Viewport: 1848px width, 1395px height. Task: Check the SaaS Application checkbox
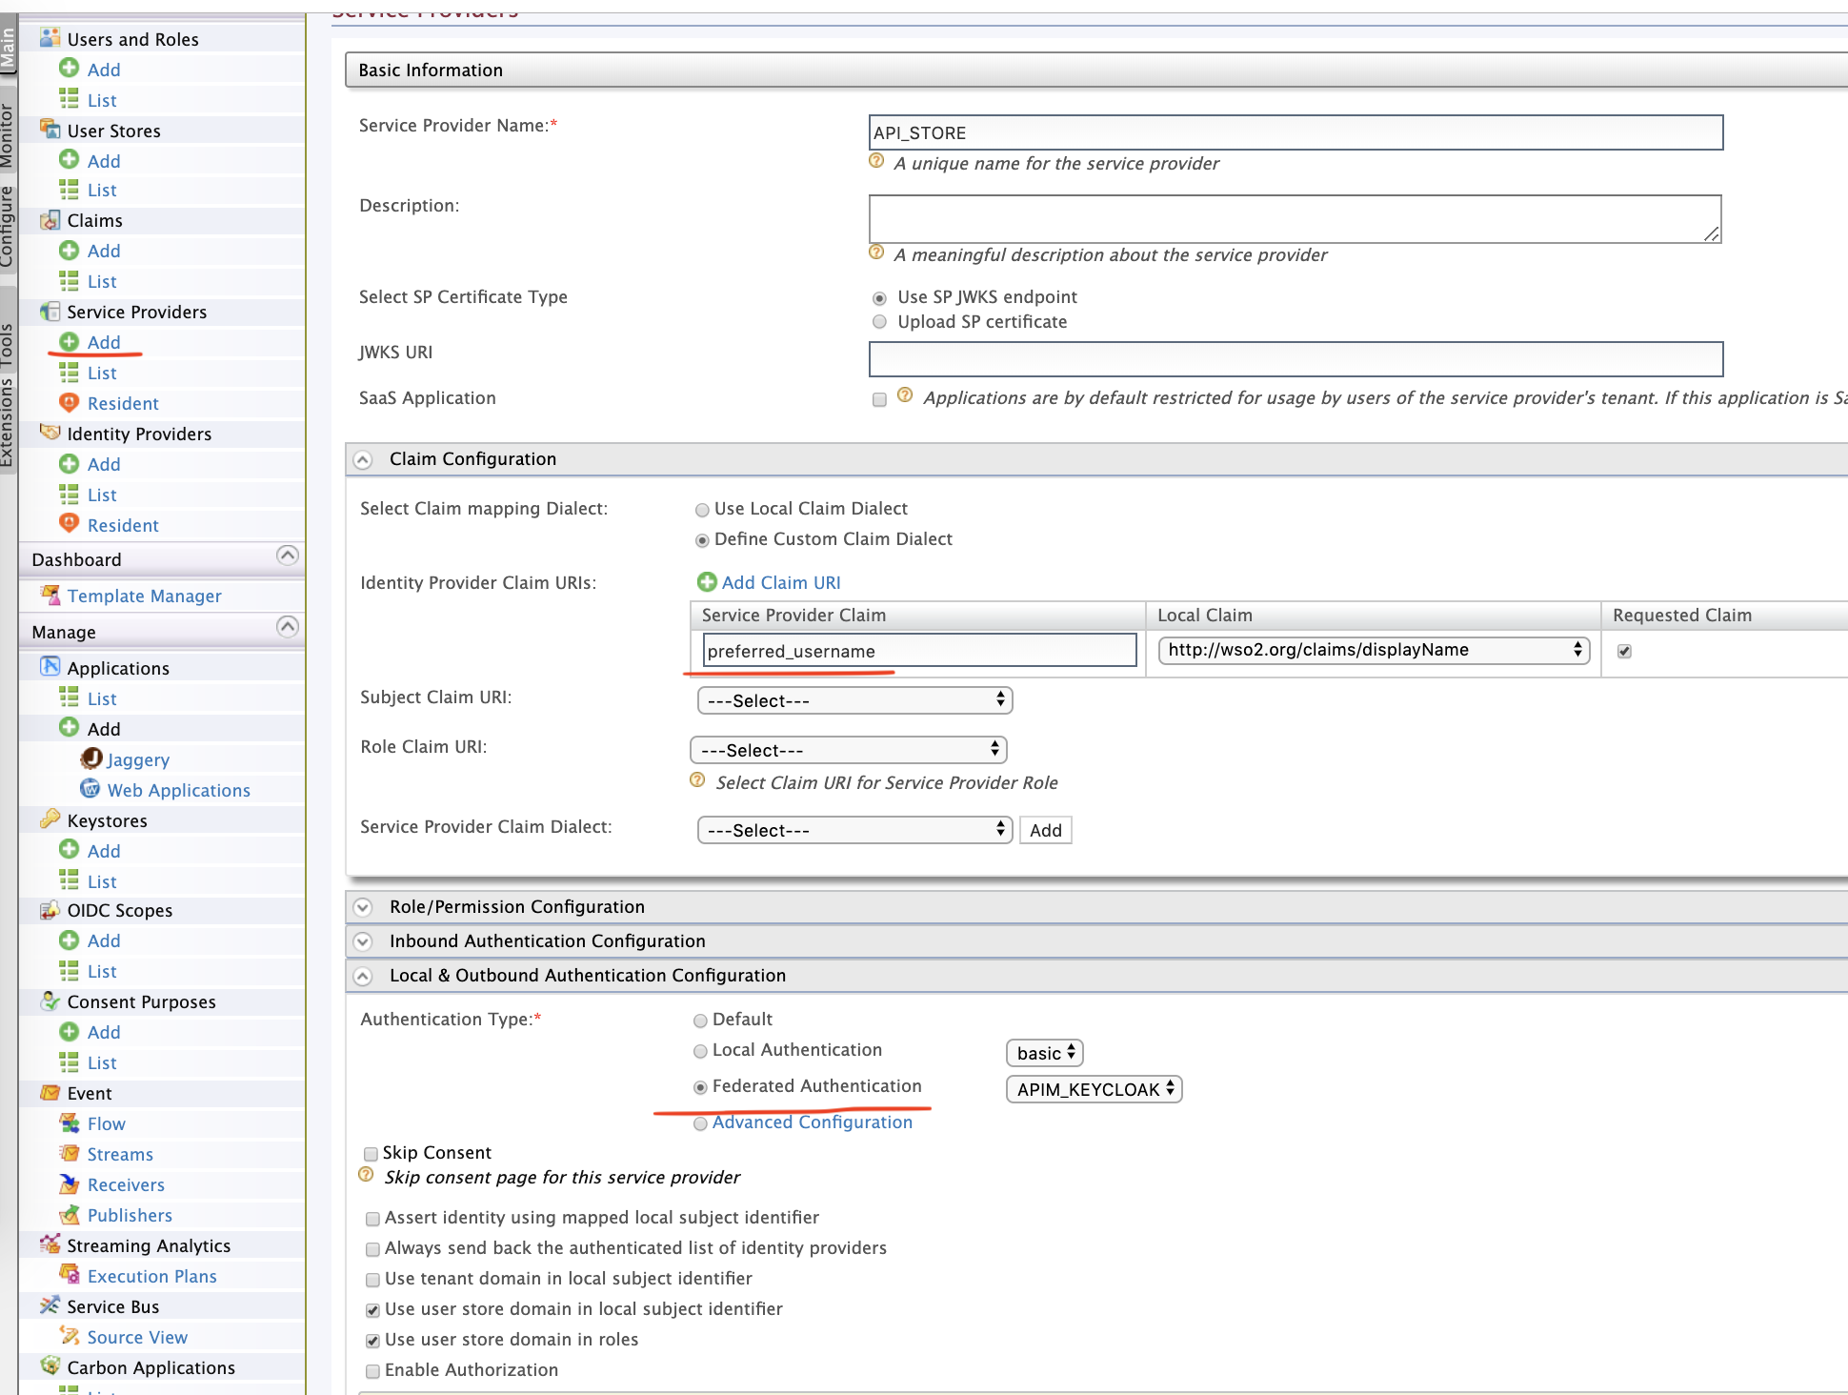(x=879, y=399)
